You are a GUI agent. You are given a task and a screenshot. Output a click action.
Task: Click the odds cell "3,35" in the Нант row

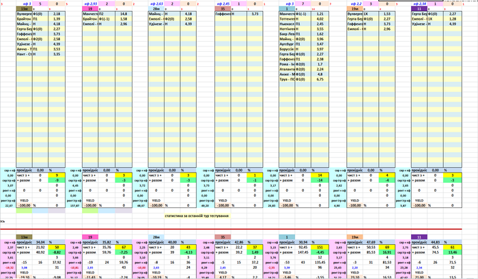pyautogui.click(x=57, y=54)
